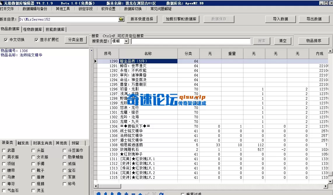Image resolution: width=333 pixels, height=195 pixels.
Task: Check the 军鼓 category filter
Action: point(64,177)
